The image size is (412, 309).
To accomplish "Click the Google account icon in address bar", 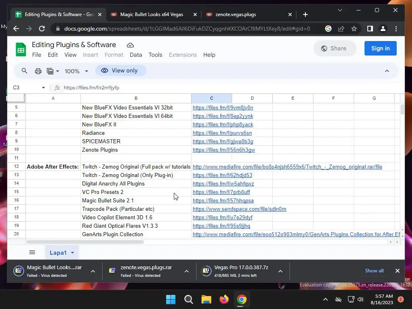I will click(328, 29).
